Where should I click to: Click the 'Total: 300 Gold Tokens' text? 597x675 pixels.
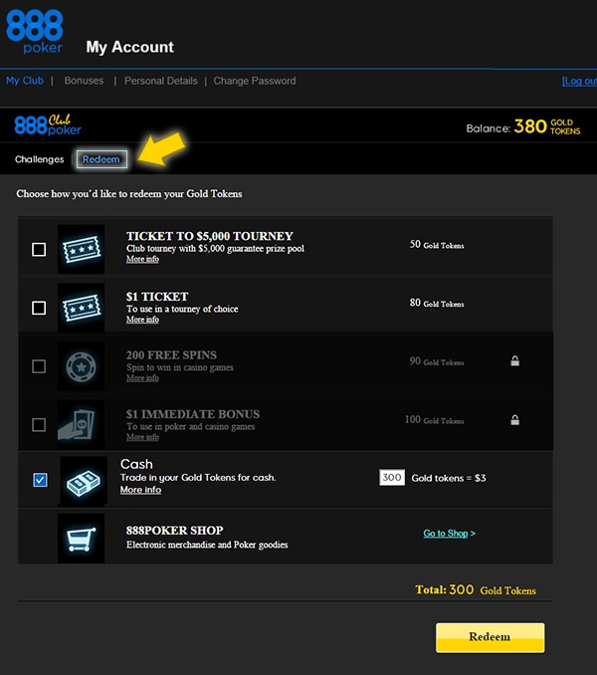point(476,589)
